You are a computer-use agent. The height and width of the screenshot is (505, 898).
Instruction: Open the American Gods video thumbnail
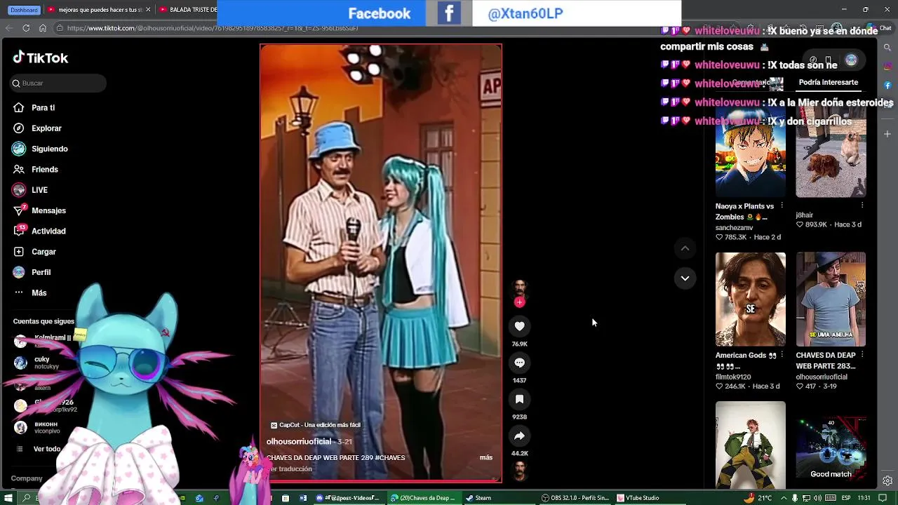[x=750, y=299]
